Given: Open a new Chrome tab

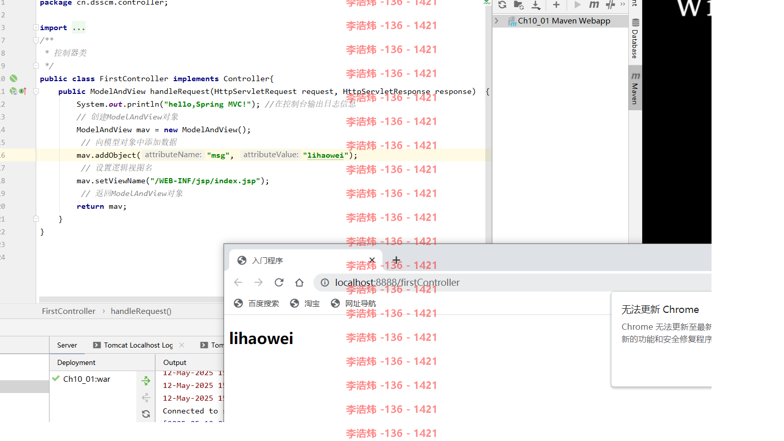Looking at the screenshot, I should point(397,260).
